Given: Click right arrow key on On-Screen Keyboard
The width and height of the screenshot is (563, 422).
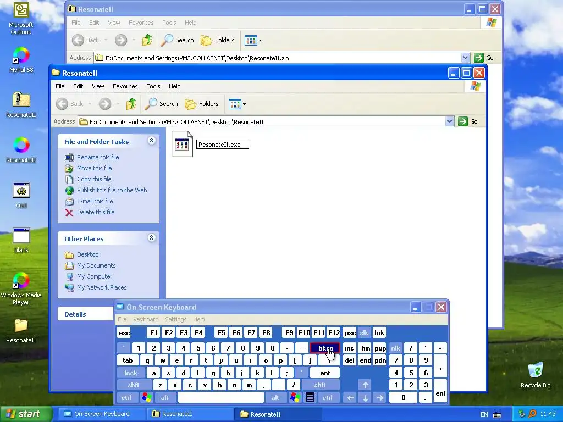Looking at the screenshot, I should click(380, 398).
